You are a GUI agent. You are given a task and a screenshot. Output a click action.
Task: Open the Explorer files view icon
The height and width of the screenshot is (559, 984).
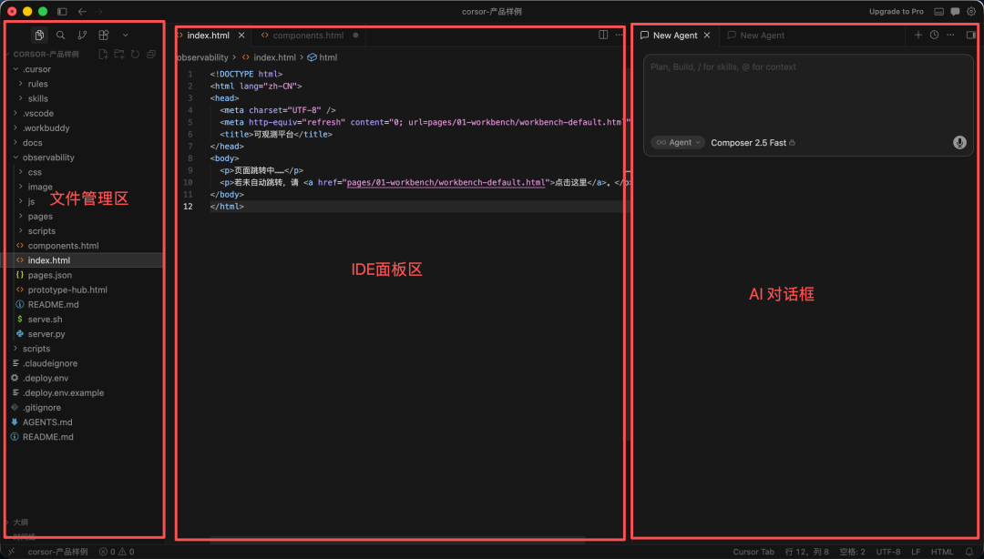pyautogui.click(x=39, y=36)
